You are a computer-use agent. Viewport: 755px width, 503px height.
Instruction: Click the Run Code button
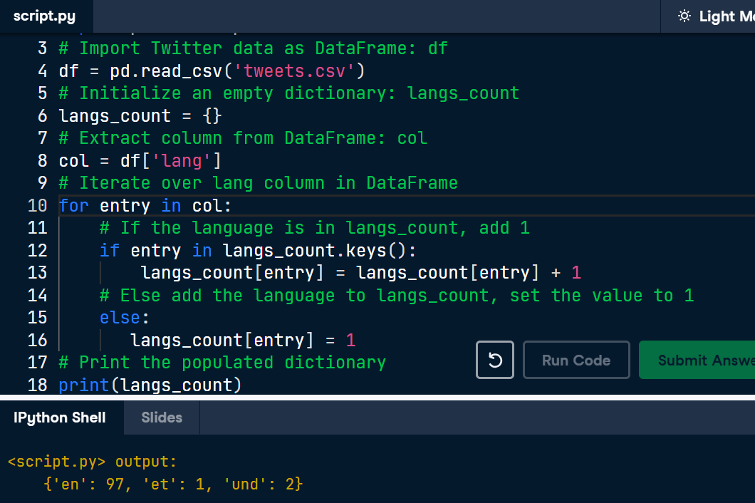pos(576,360)
